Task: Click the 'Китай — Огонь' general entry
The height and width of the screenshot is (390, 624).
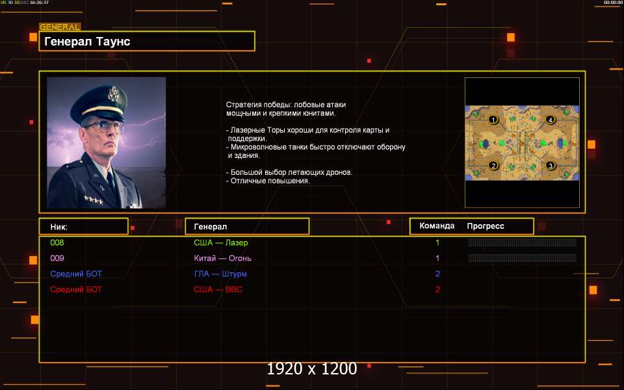Action: tap(222, 258)
